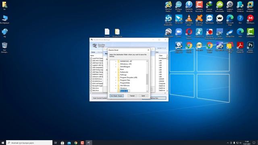Image resolution: width=258 pixels, height=145 pixels.
Task: Select the Geri Dönüşüm recycle bin icon
Action: pyautogui.click(x=4, y=48)
